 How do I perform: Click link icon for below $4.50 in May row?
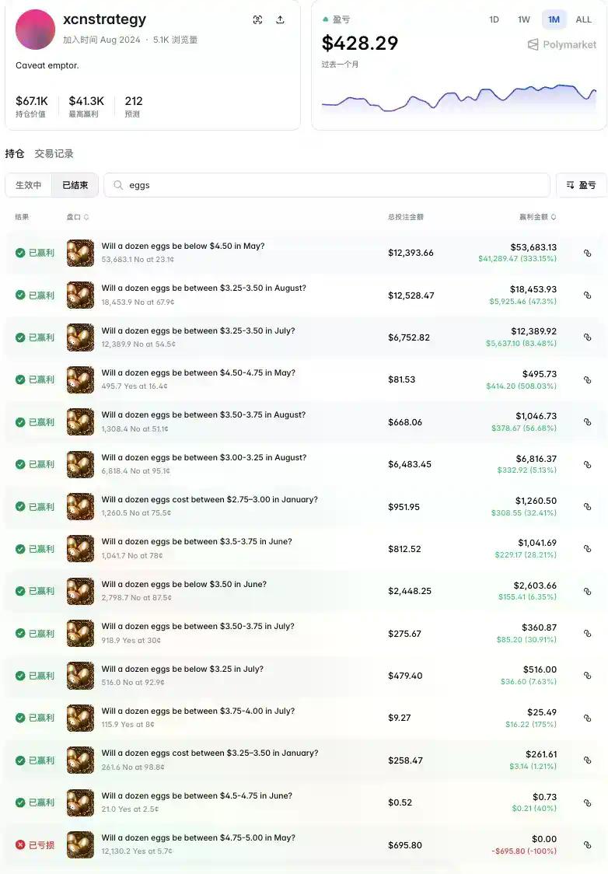587,253
